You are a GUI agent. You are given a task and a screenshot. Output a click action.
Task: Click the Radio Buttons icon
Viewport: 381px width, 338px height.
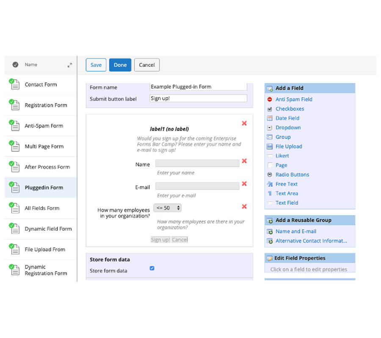[270, 174]
